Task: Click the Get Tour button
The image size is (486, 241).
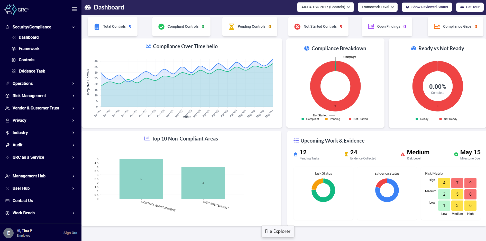Action: click(470, 7)
